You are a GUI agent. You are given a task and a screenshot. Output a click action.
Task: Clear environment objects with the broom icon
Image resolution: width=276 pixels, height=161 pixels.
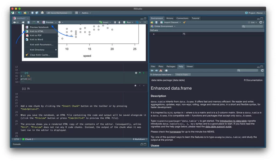tap(184, 22)
